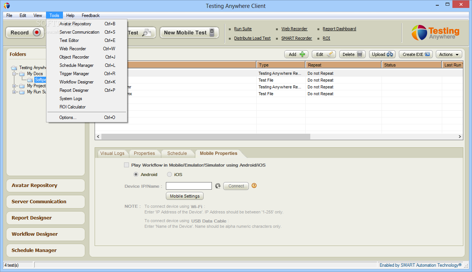Check Play Workflow in Mobile/Emulator checkbox
Screen dimensions: 472x272
point(126,165)
